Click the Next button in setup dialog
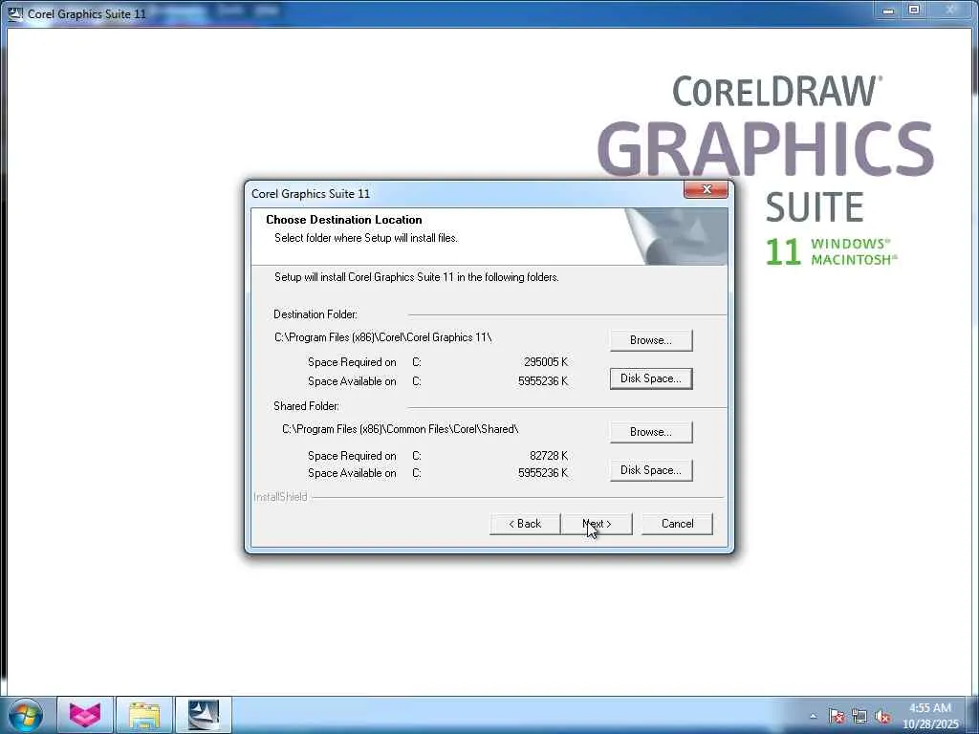This screenshot has width=979, height=734. tap(597, 525)
